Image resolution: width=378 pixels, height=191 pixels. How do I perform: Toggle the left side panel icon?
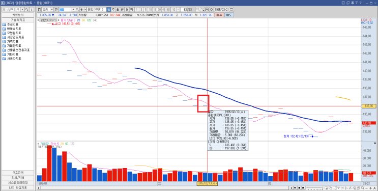tap(39, 10)
